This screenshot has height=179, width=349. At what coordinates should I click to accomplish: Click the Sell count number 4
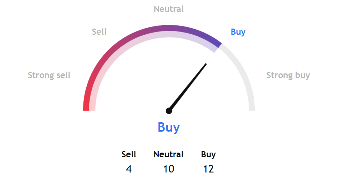pos(129,169)
